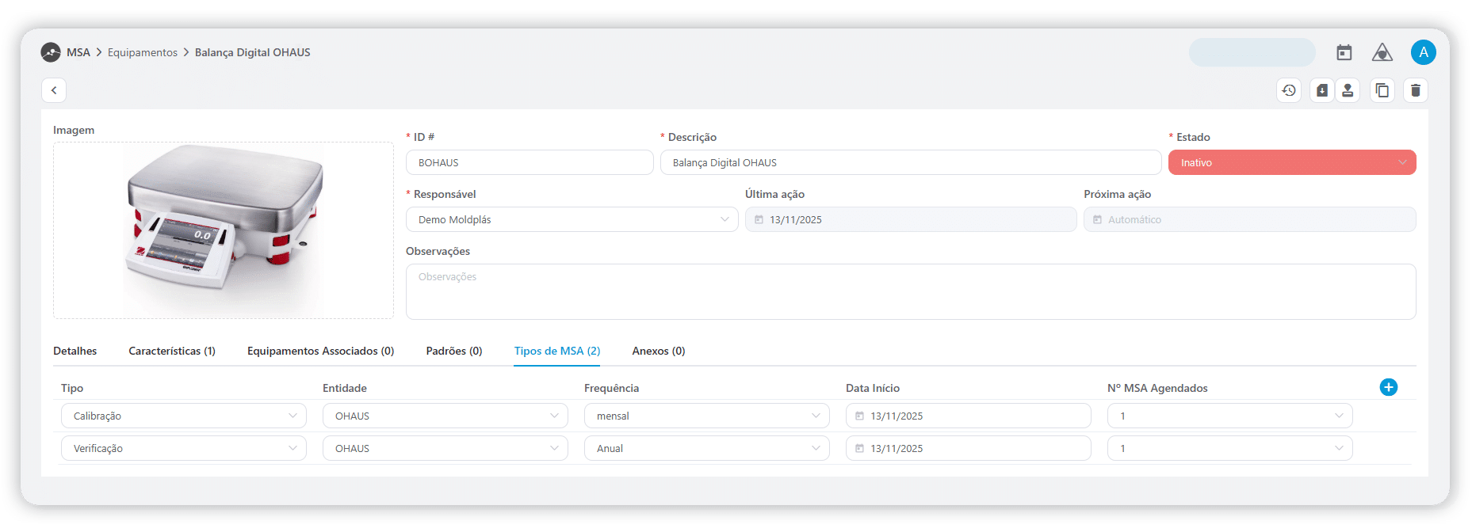Open the Anexos (0) tab

pos(659,351)
